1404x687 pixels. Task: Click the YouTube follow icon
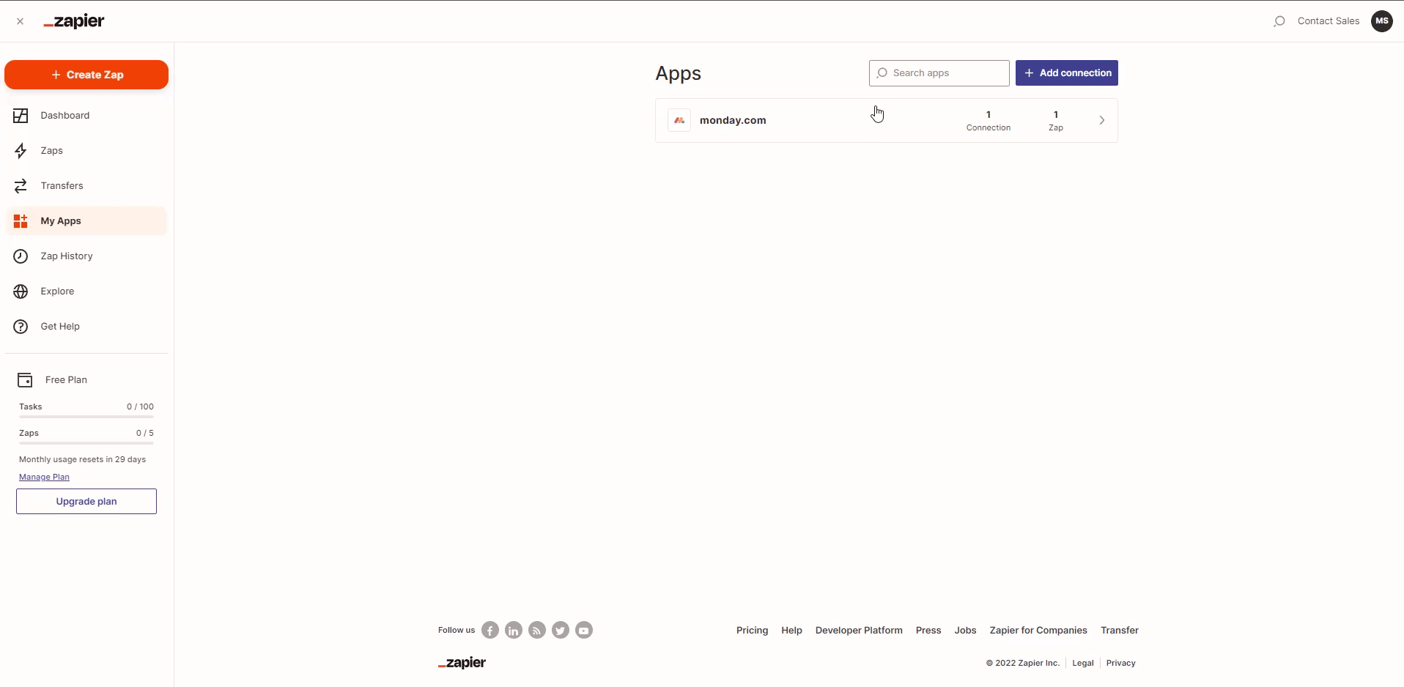[x=584, y=631]
